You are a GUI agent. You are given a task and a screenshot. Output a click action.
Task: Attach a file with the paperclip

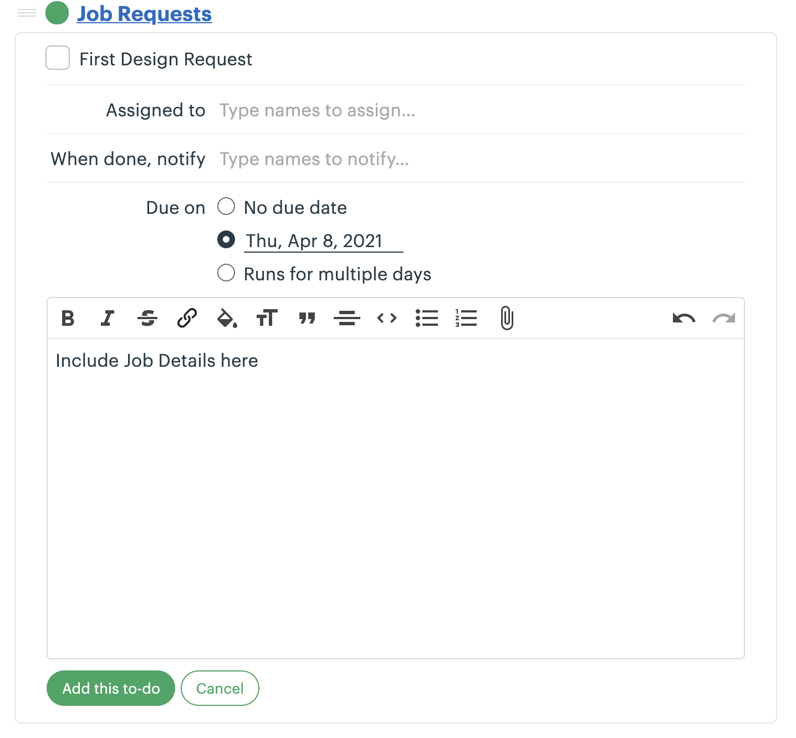tap(507, 319)
